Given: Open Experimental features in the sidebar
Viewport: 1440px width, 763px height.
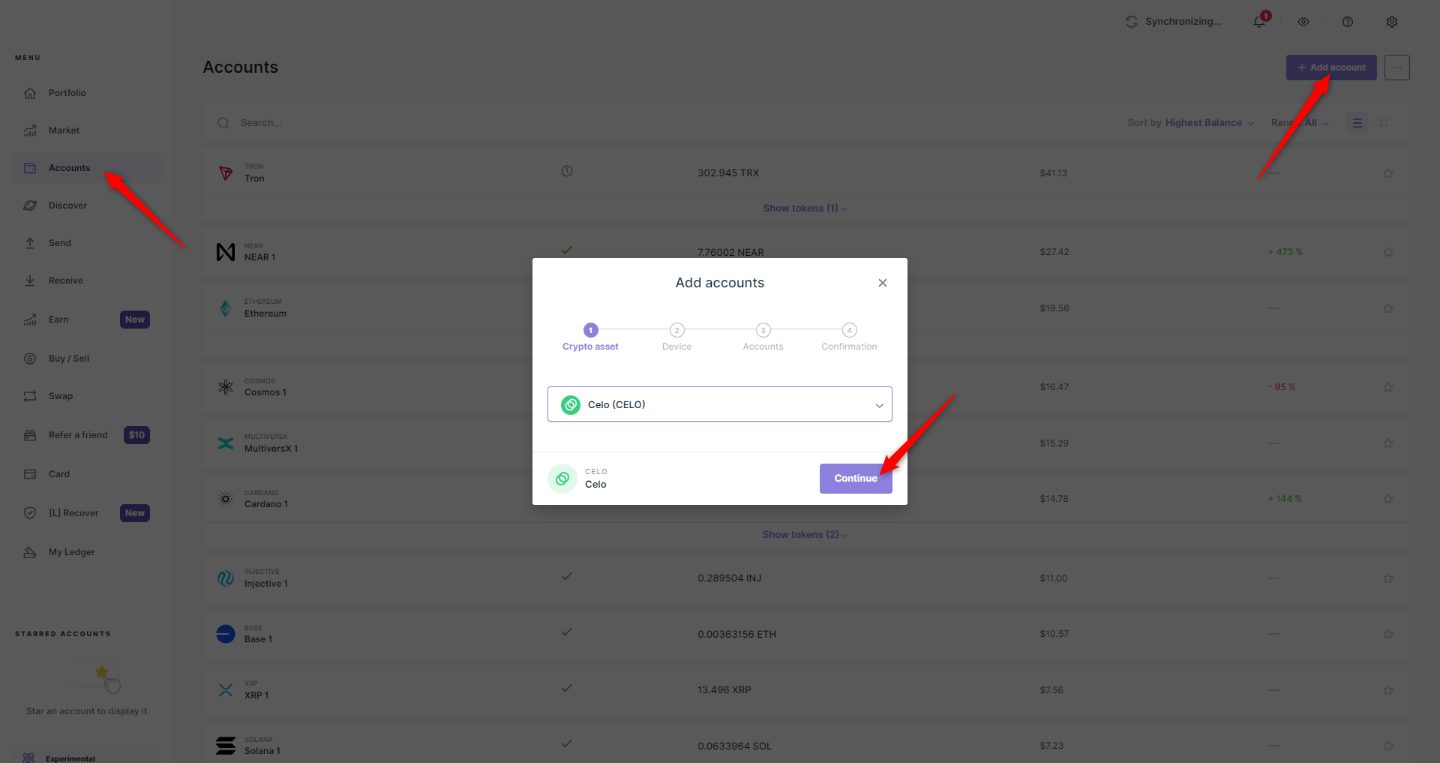Looking at the screenshot, I should point(86,756).
